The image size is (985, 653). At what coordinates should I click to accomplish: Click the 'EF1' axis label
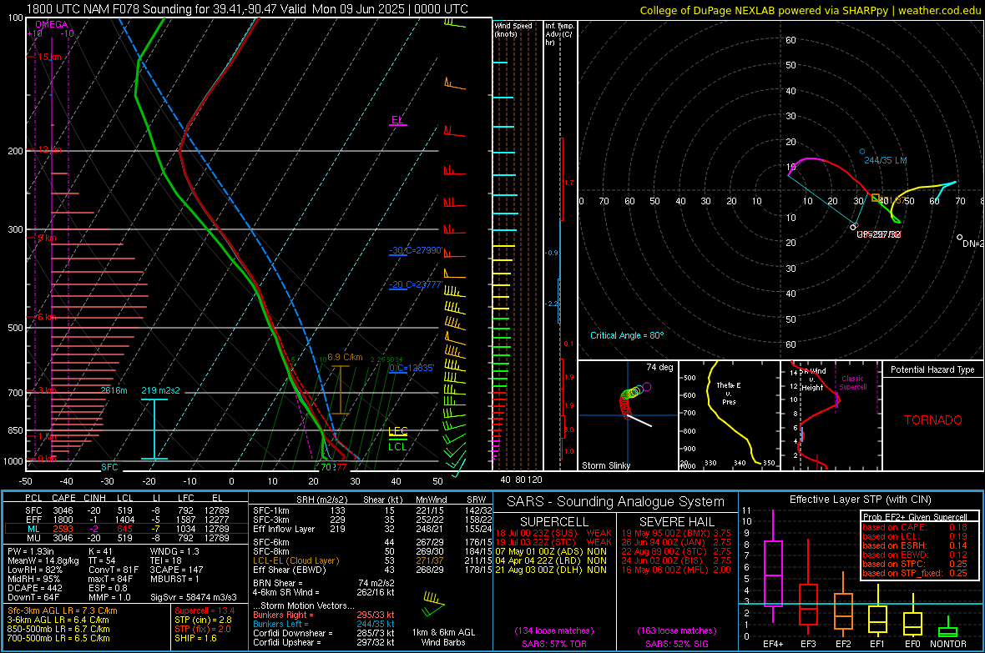[x=877, y=644]
